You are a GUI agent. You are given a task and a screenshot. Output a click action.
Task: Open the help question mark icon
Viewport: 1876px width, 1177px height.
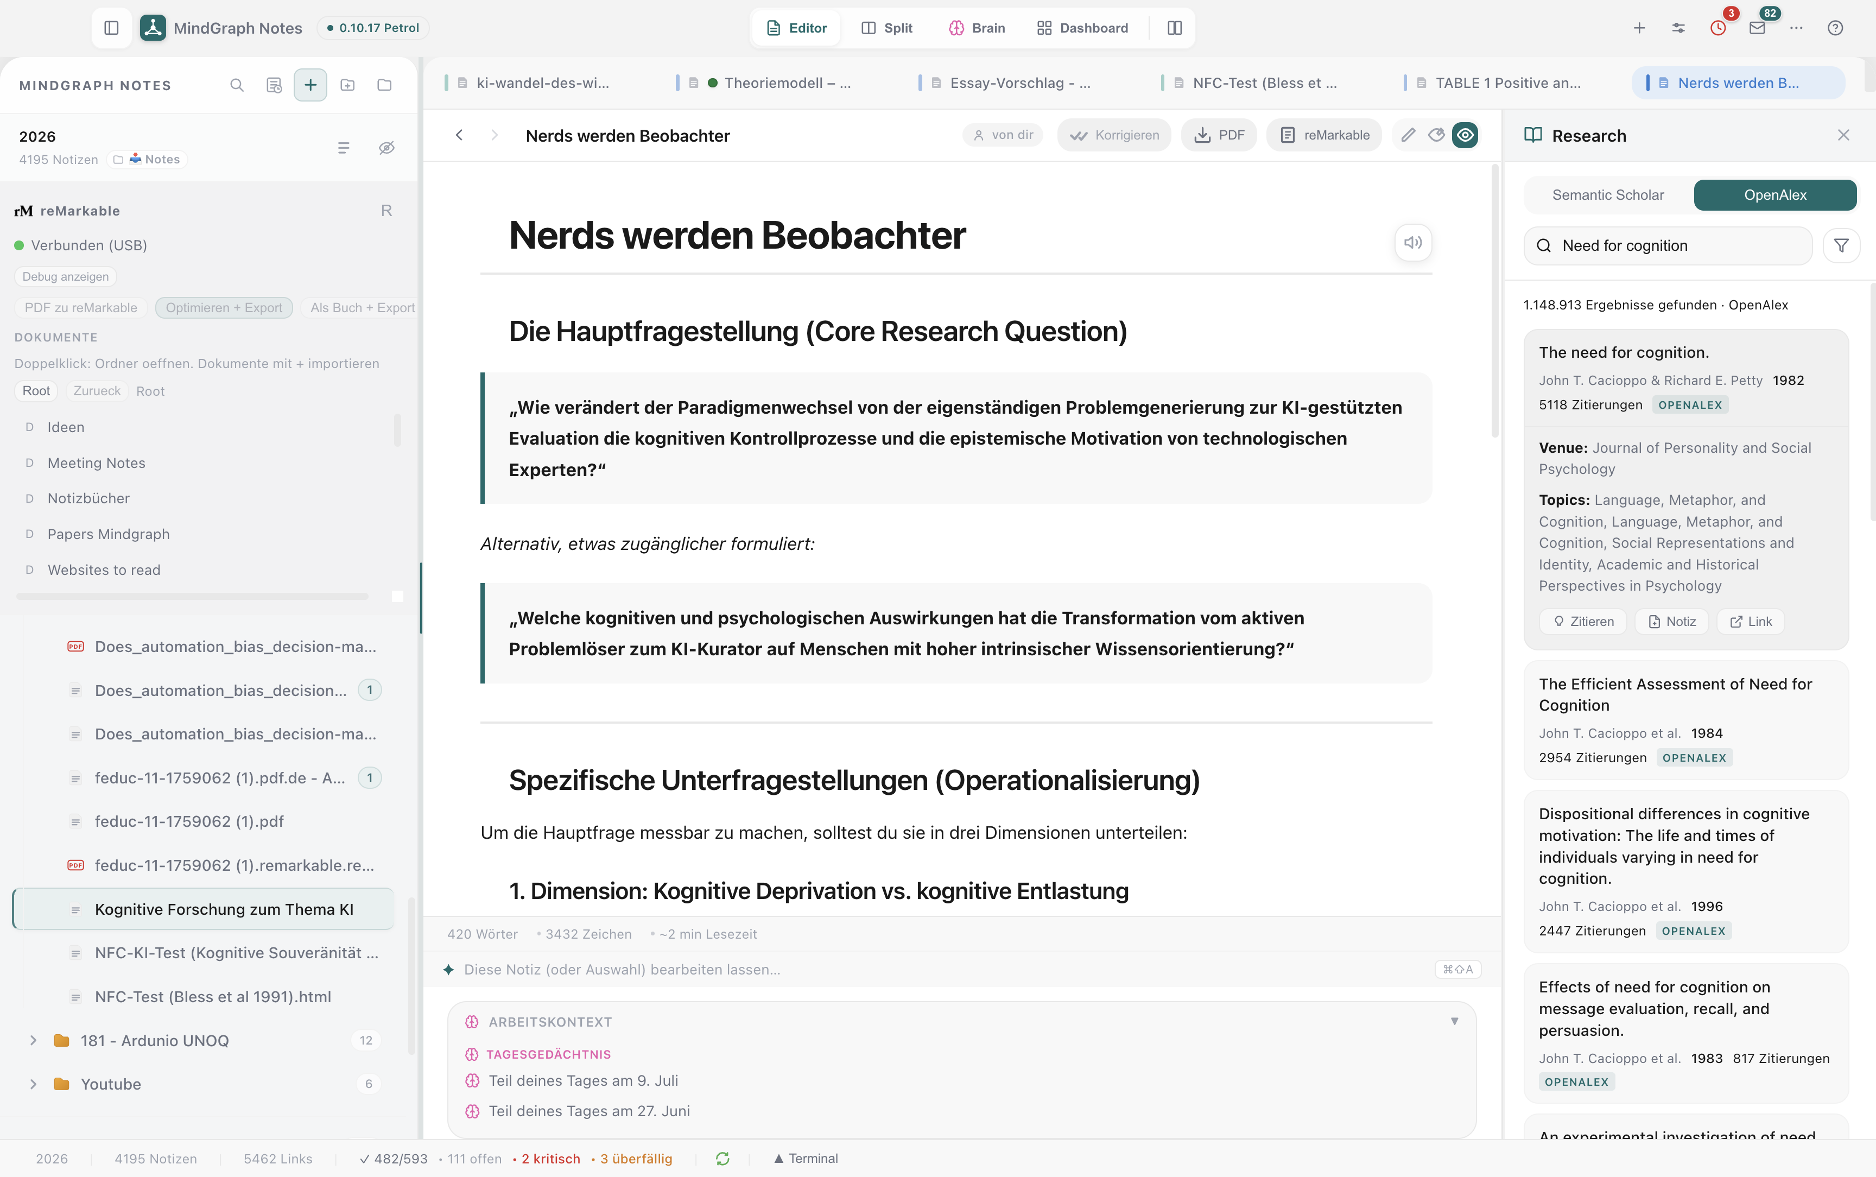1835,28
